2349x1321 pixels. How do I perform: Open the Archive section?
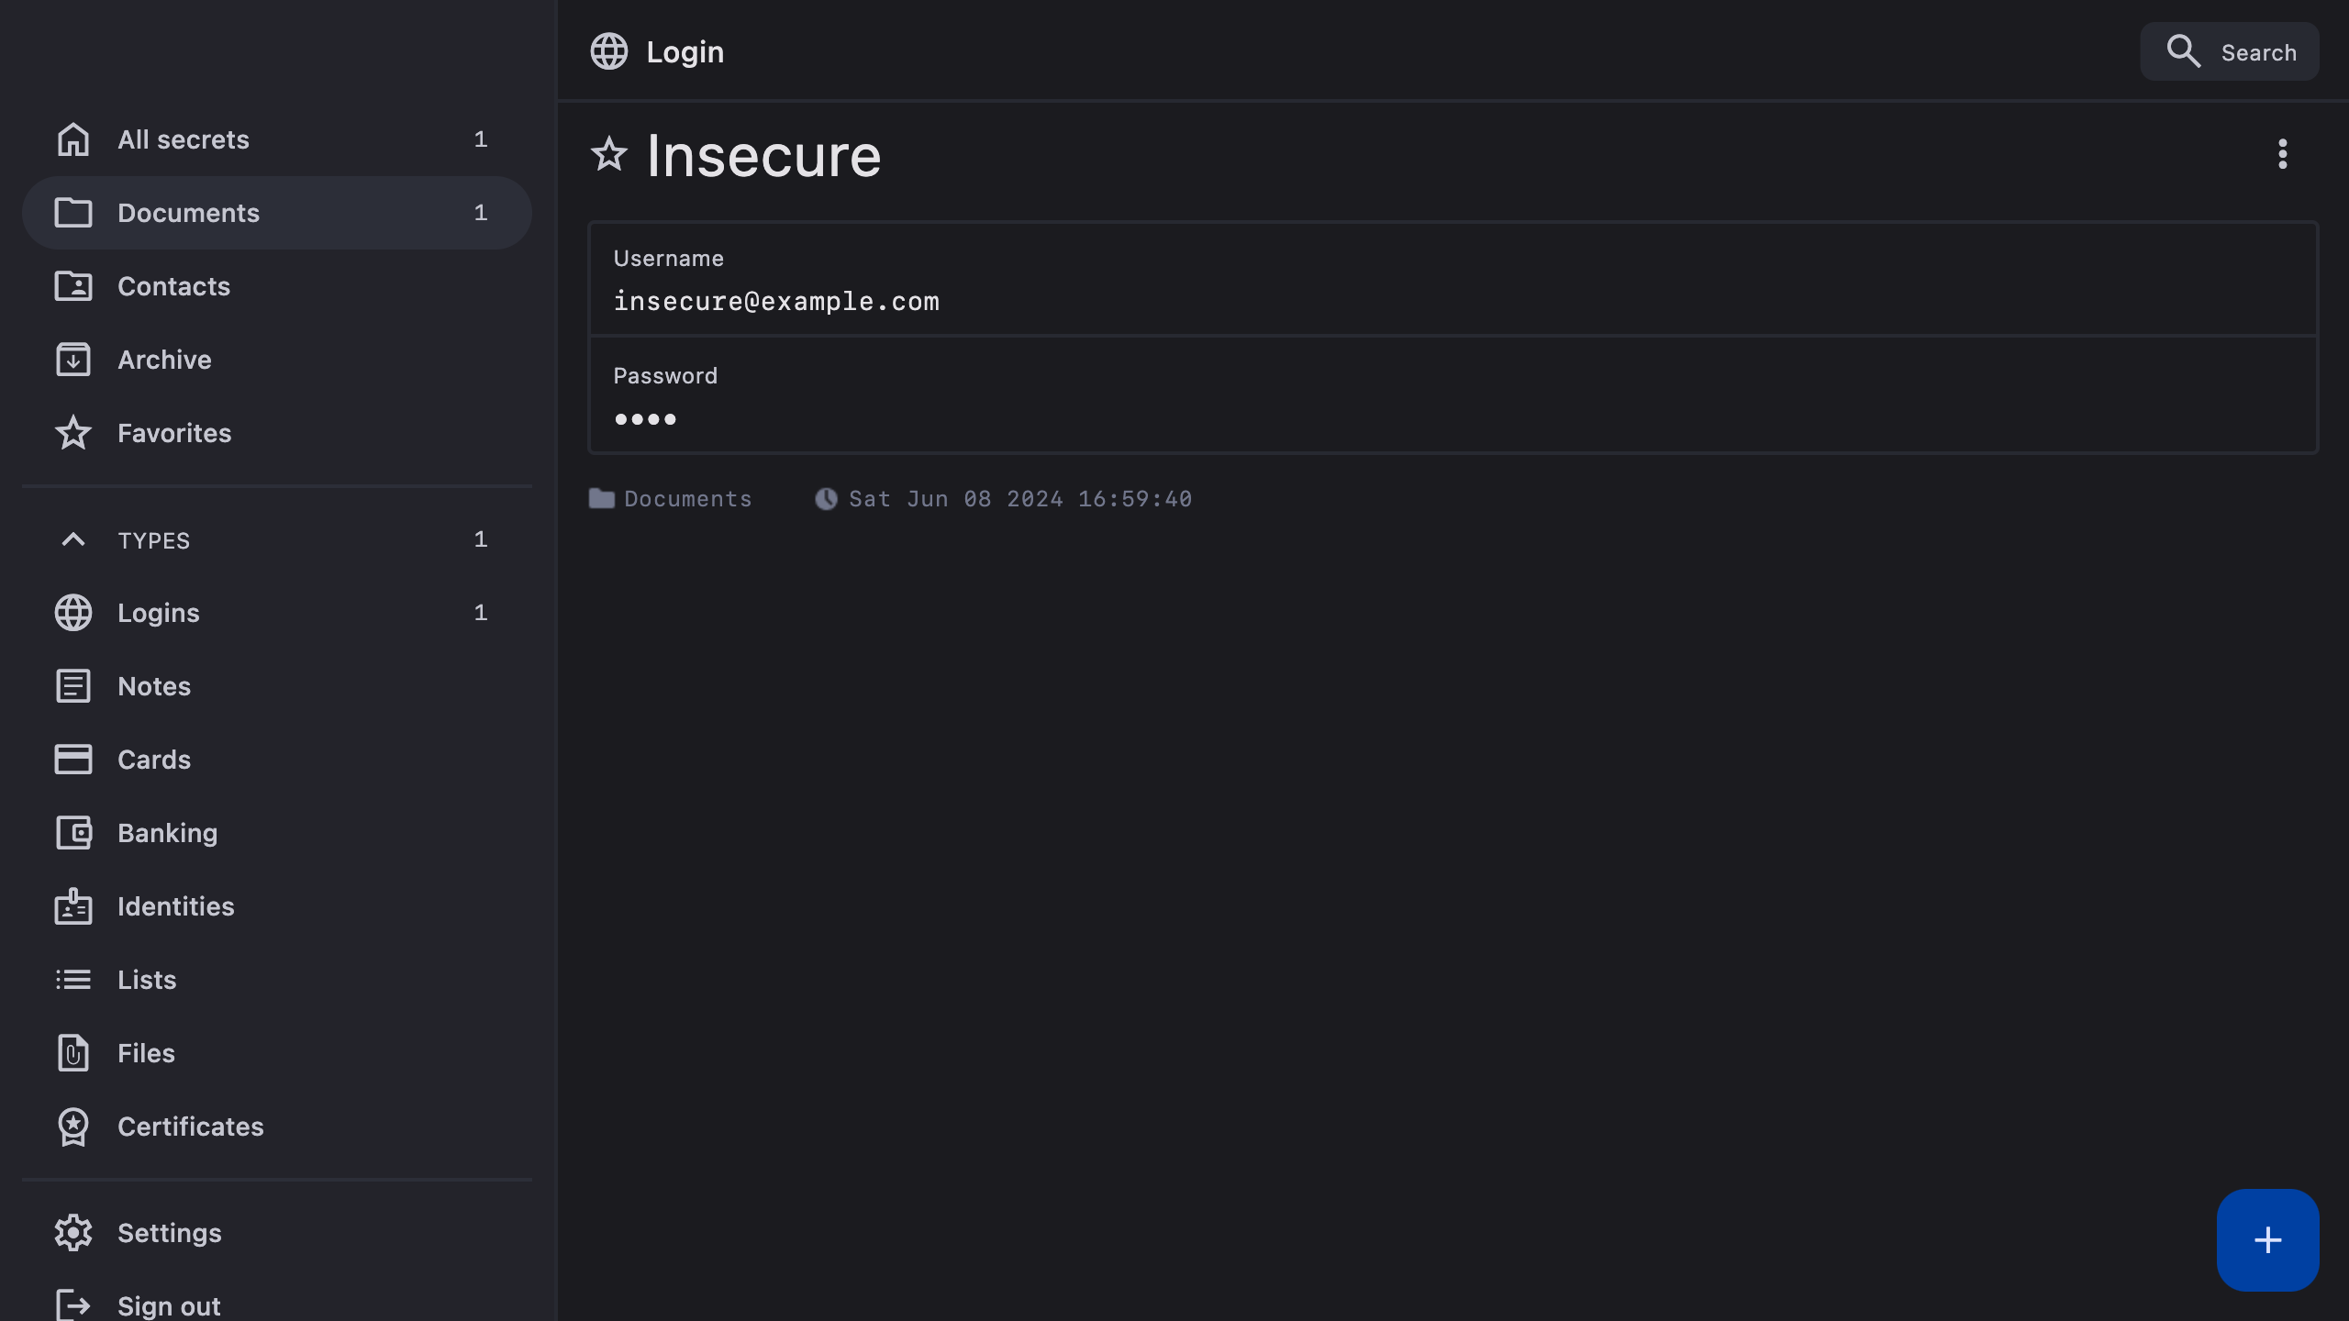165,360
